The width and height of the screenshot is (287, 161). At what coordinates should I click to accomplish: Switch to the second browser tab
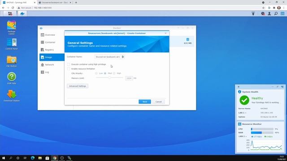(x=55, y=3)
